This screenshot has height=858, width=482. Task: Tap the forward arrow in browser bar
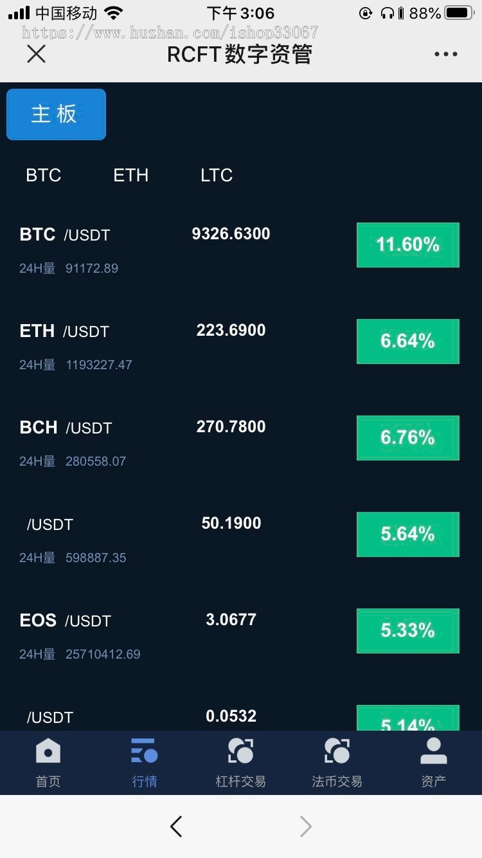point(306,826)
